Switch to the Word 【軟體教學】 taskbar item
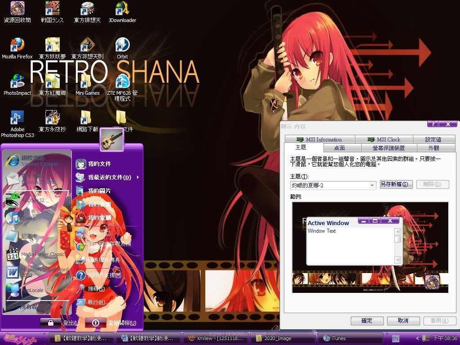 [148, 338]
